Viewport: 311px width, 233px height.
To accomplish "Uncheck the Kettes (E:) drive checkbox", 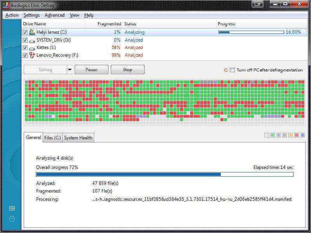I will tap(25, 47).
